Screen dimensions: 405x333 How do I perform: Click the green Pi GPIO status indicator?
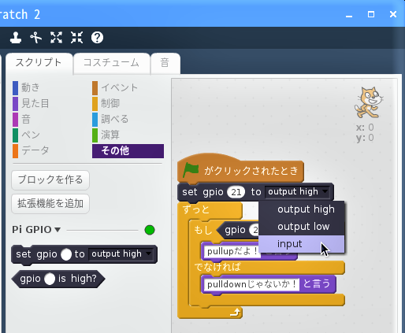tap(150, 230)
